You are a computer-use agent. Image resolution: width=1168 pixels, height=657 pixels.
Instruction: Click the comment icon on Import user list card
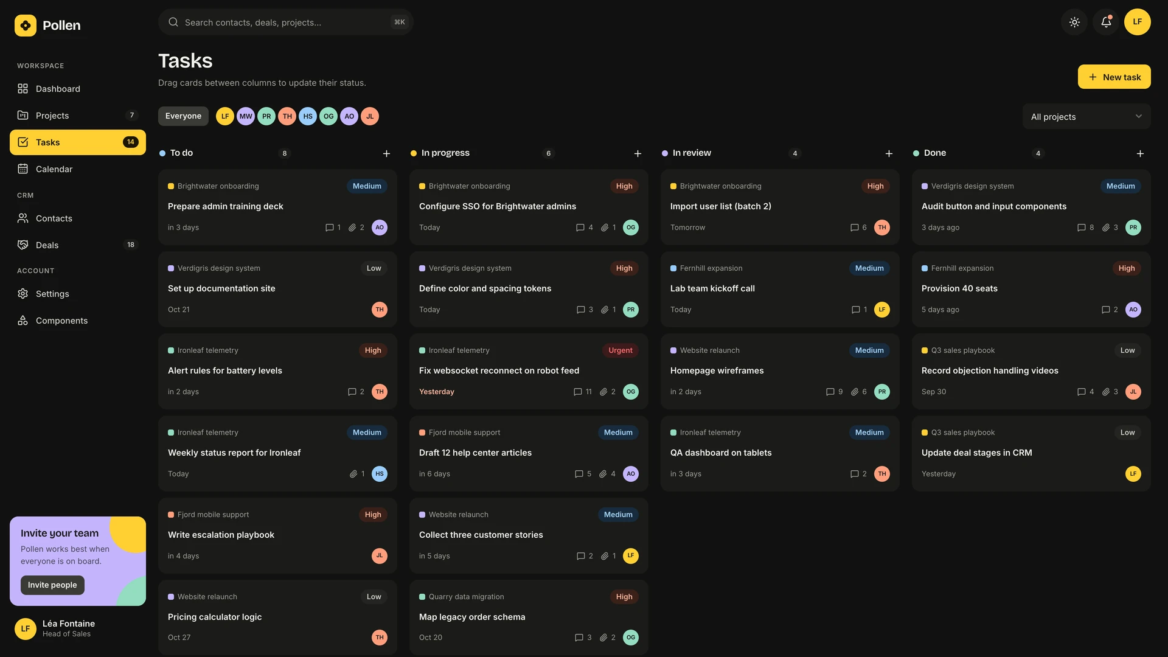point(854,228)
